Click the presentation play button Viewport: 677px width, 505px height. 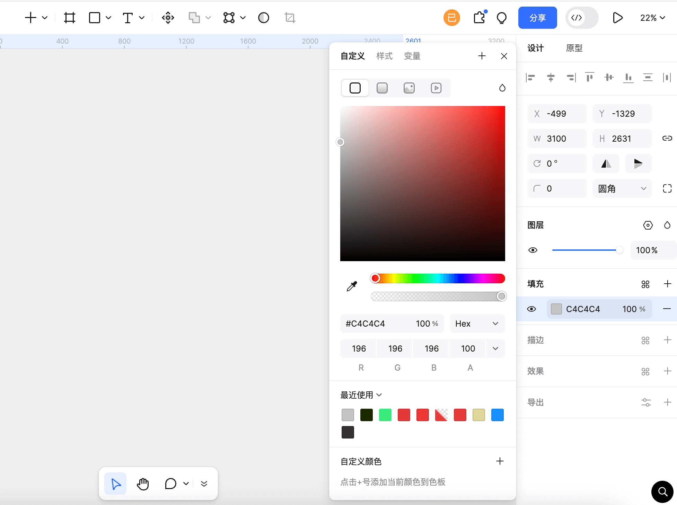click(617, 17)
